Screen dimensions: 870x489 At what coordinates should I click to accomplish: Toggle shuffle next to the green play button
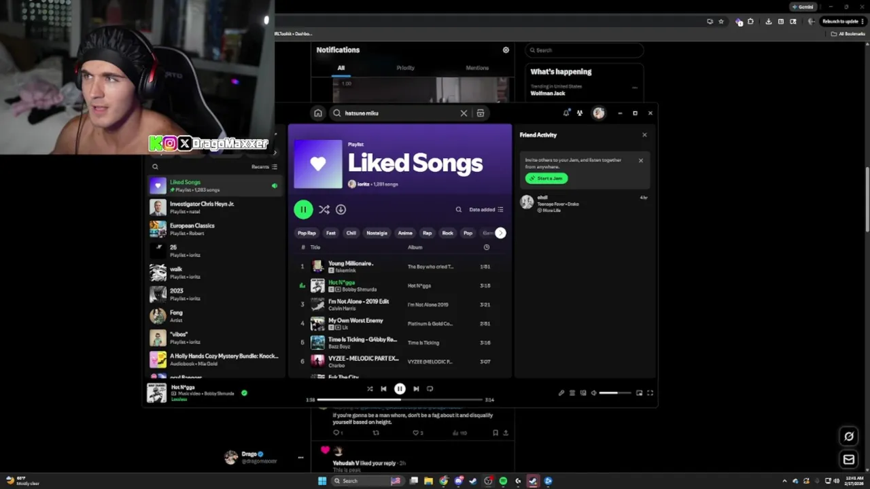click(324, 210)
